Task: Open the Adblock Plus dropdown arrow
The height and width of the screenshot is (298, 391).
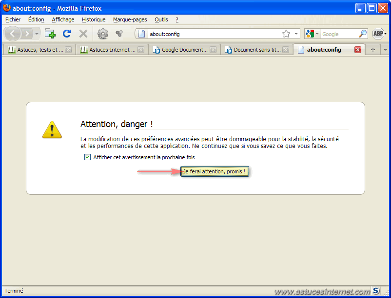Action: click(x=386, y=34)
